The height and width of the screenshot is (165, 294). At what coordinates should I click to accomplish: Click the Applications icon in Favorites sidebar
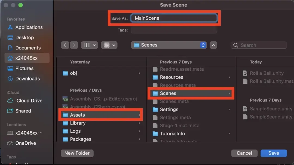click(x=10, y=27)
